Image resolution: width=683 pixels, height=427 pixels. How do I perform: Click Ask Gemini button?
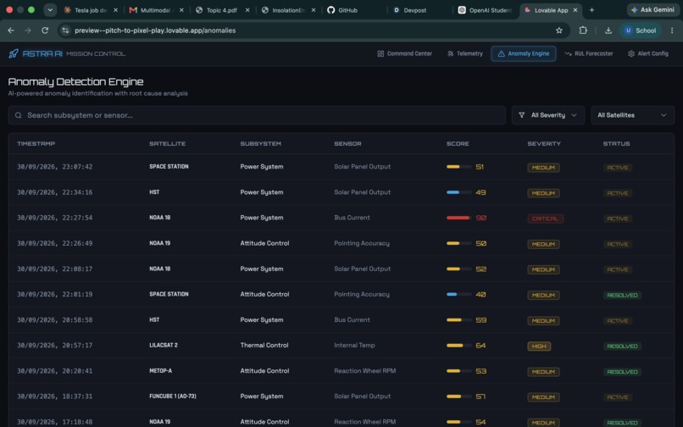[652, 9]
